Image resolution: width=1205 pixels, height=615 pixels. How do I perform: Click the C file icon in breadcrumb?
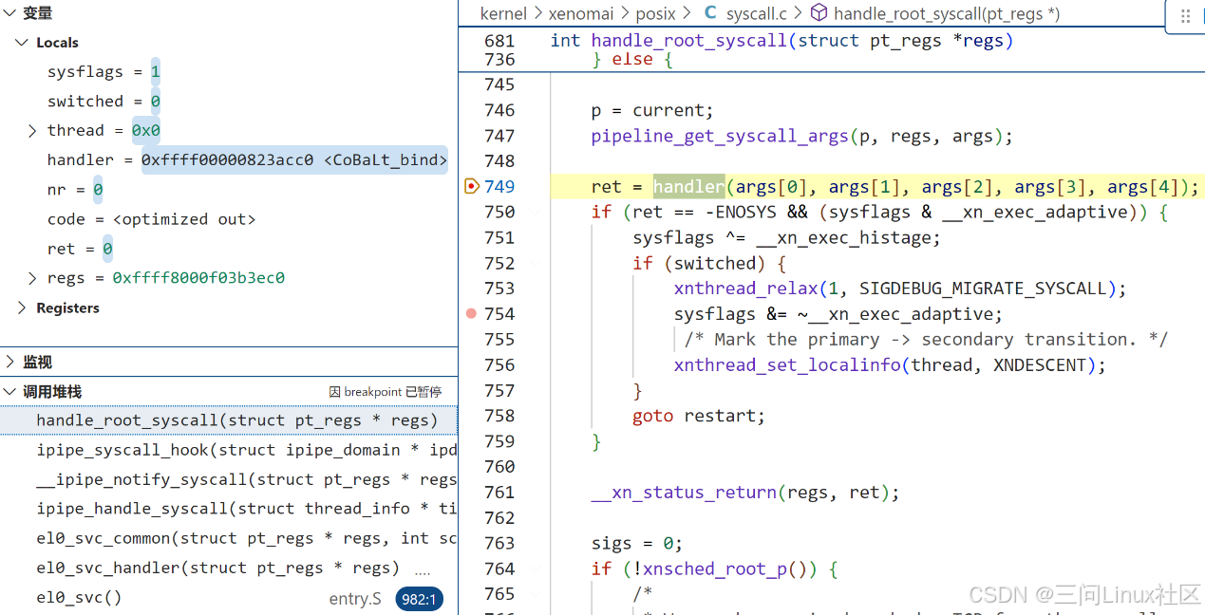click(709, 13)
